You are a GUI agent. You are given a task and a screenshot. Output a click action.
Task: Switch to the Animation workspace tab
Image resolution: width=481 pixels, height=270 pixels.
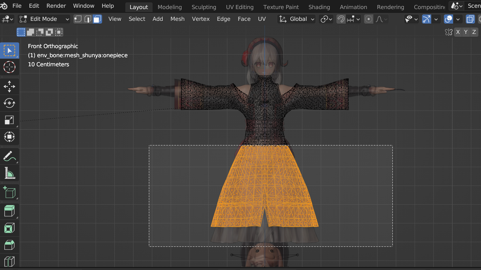[x=353, y=7]
